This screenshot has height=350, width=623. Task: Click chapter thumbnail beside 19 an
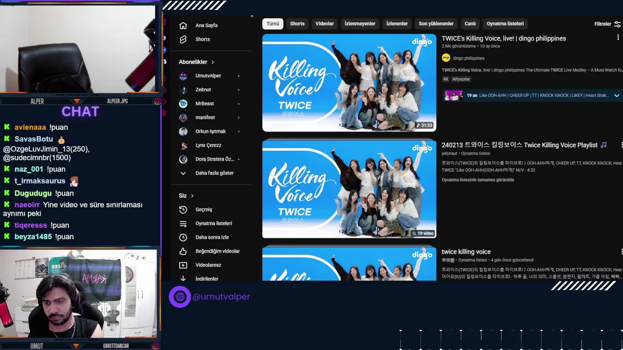coord(454,96)
